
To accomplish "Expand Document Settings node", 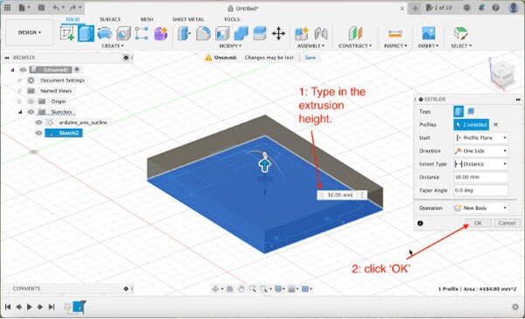I will 20,81.
